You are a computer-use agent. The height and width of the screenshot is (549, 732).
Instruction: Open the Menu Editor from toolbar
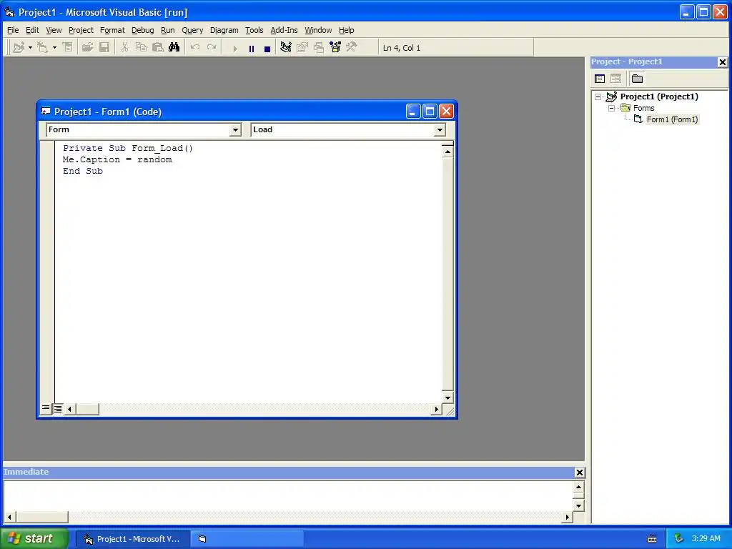click(68, 48)
